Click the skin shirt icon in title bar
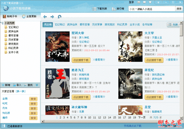184x129 pixels. pyautogui.click(x=150, y=2)
